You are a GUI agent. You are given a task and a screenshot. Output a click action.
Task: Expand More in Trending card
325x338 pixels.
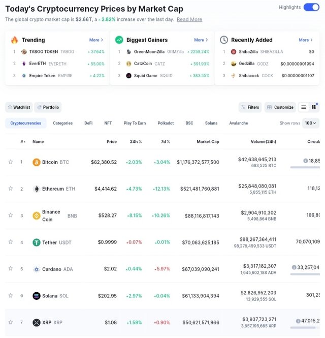[96, 40]
